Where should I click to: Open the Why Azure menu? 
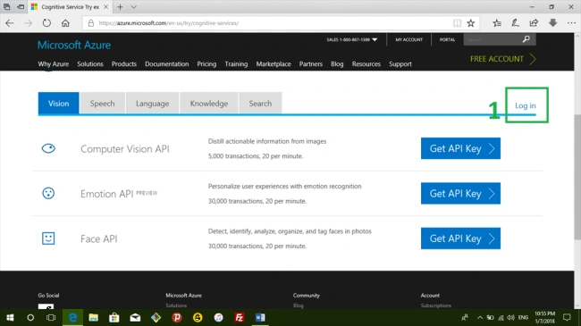click(54, 64)
